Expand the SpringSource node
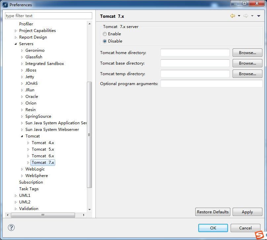 click(22, 116)
